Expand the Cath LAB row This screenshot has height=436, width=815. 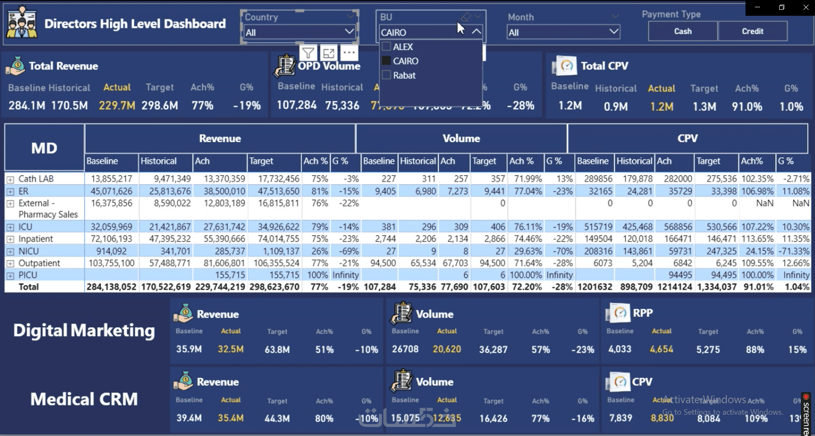10,179
